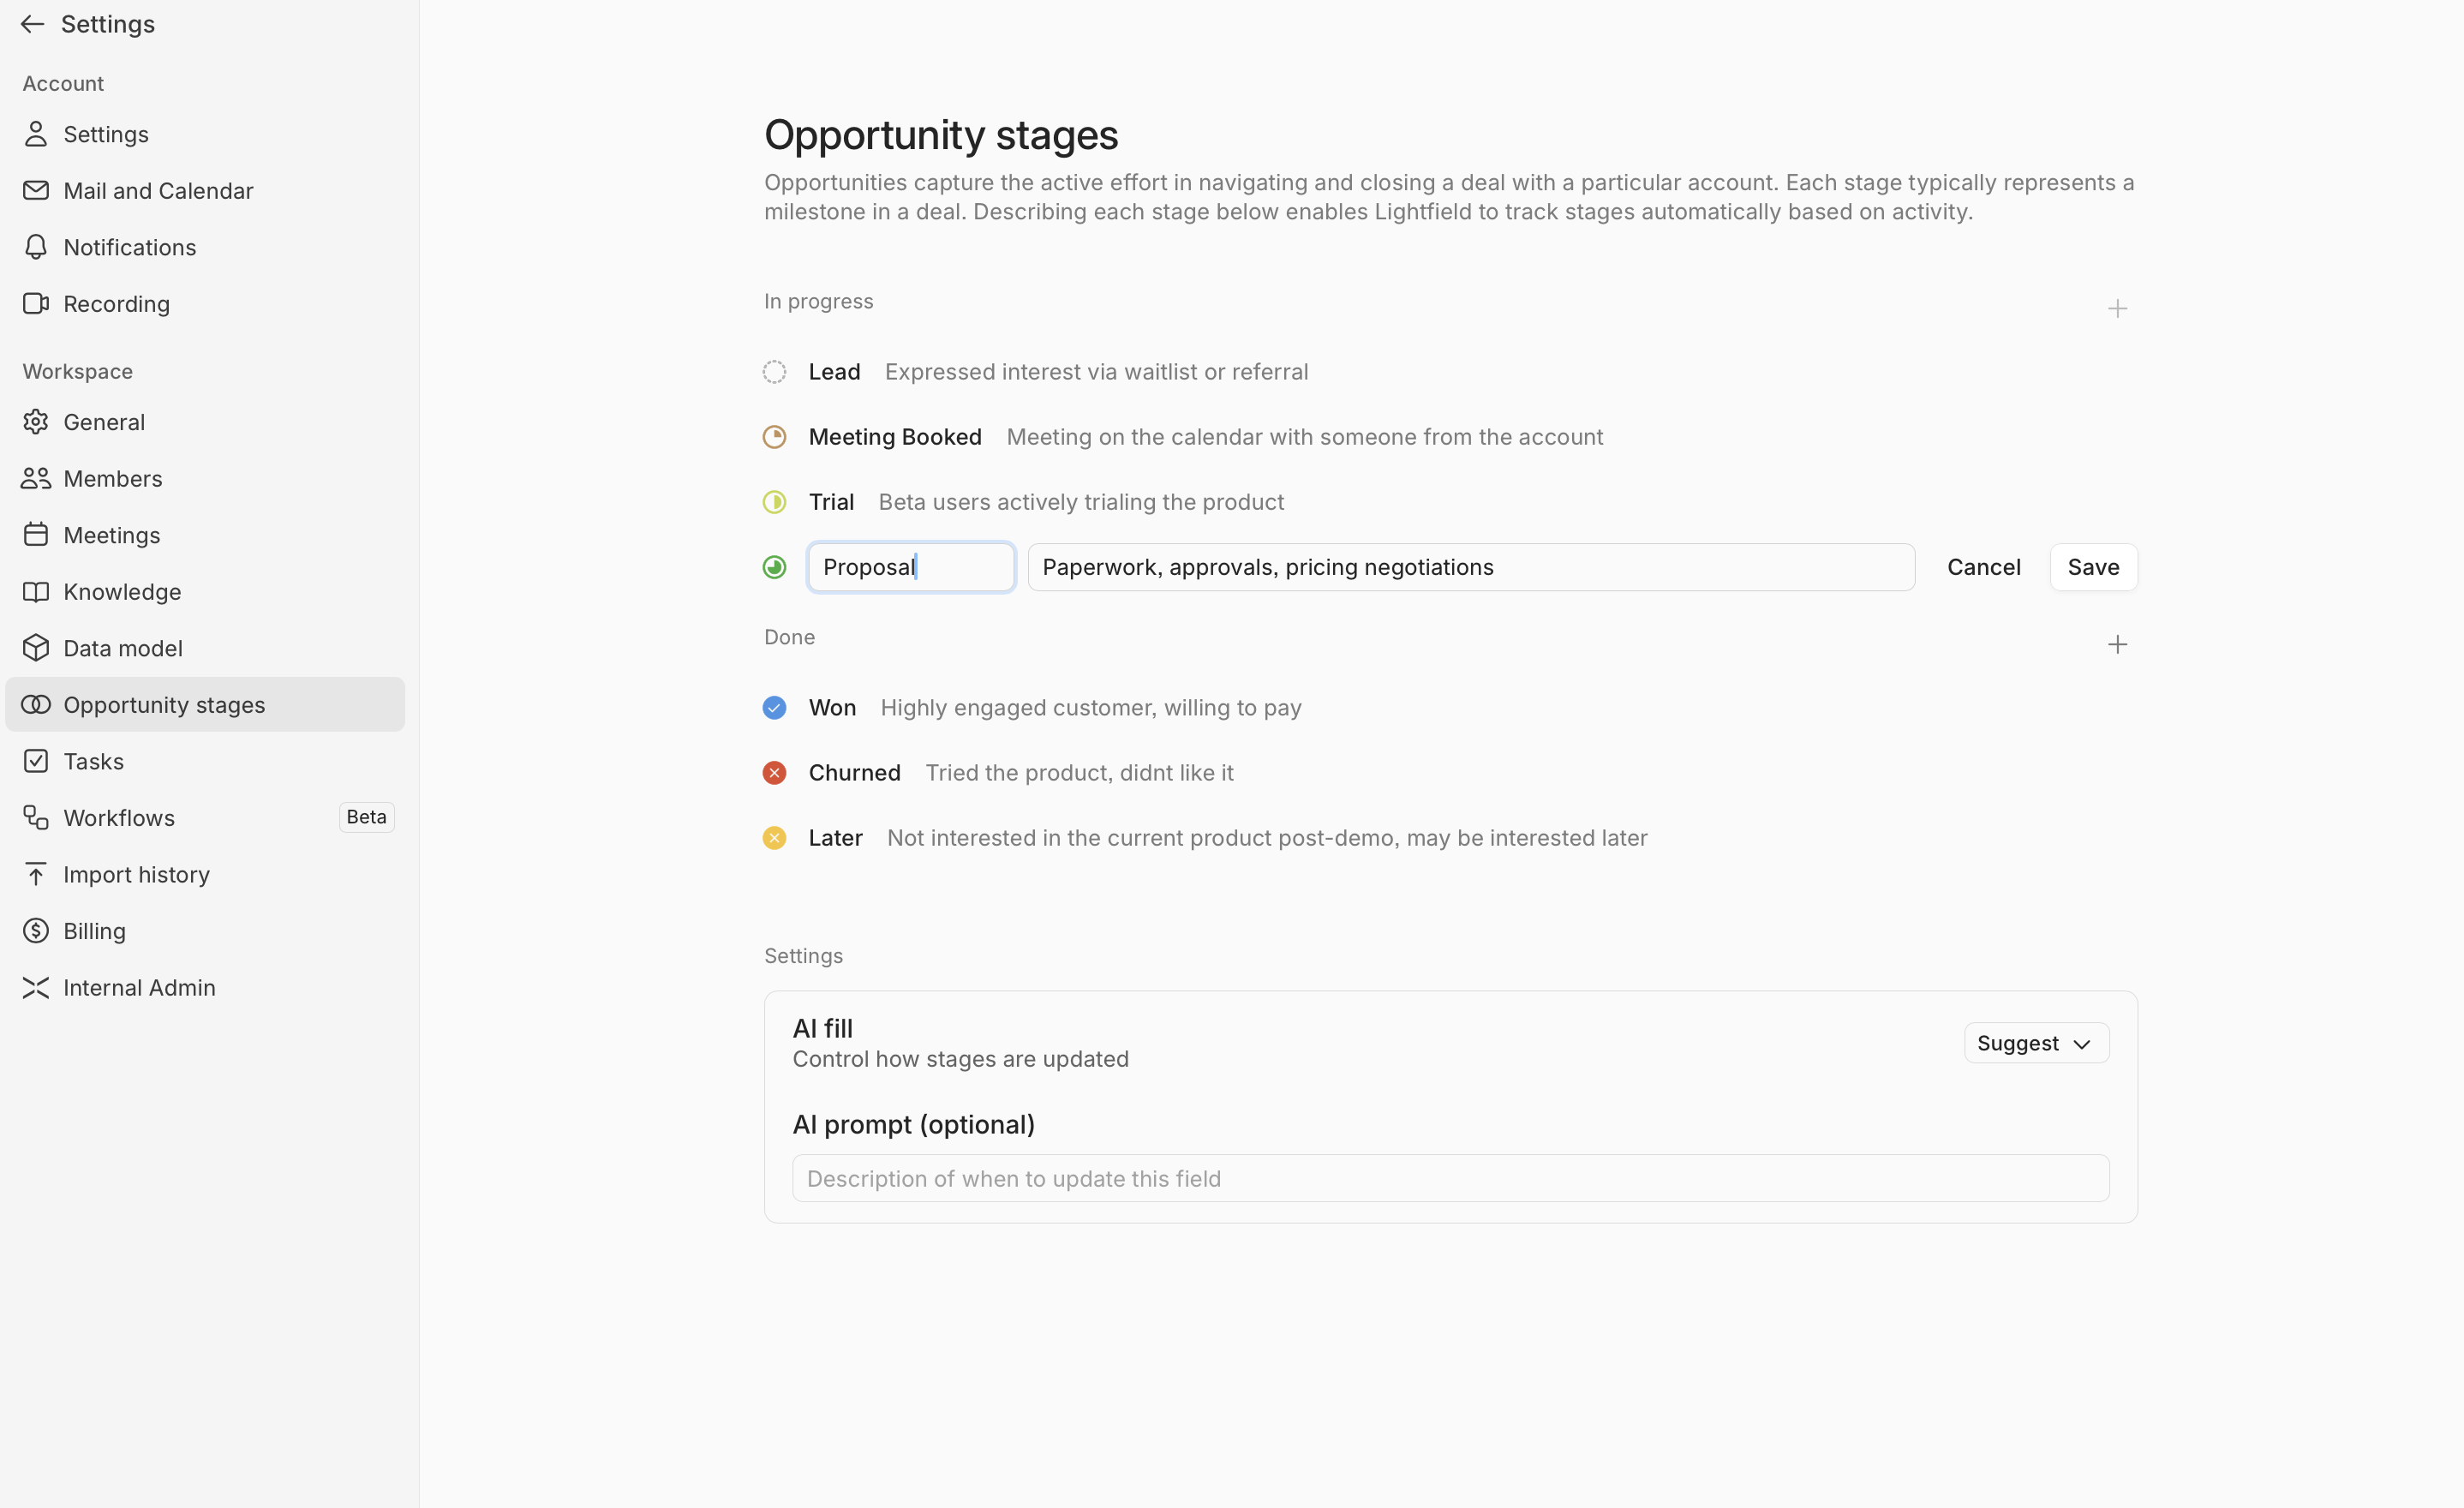Click the back arrow next to Settings
This screenshot has height=1508, width=2464.
point(33,24)
